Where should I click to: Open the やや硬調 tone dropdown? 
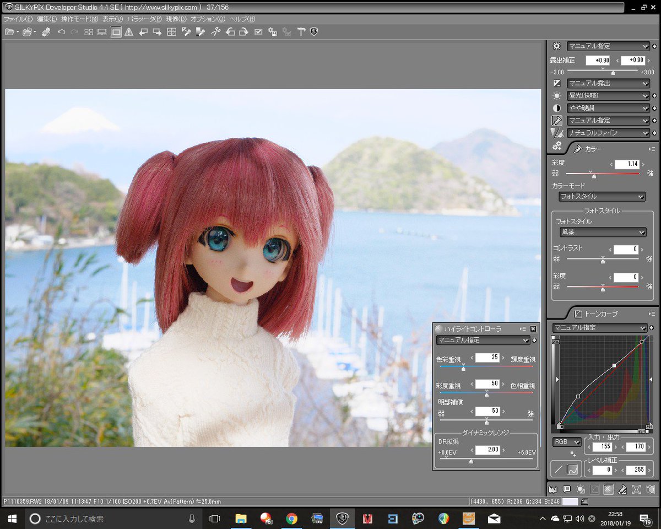point(608,108)
